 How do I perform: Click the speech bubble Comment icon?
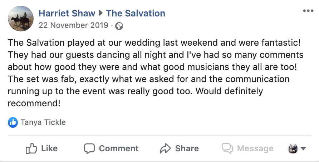[89, 148]
